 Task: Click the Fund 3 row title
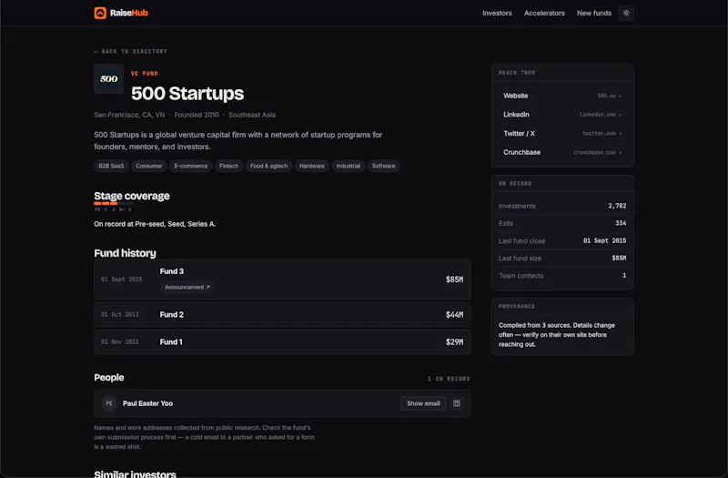[x=172, y=271]
